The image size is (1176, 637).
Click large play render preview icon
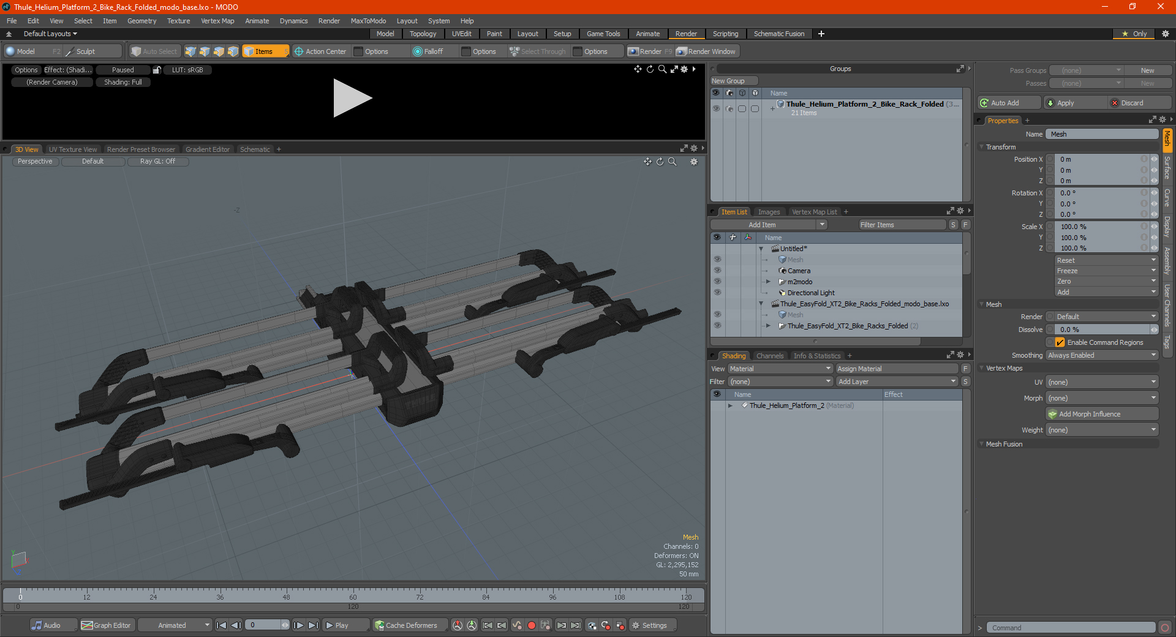coord(352,98)
